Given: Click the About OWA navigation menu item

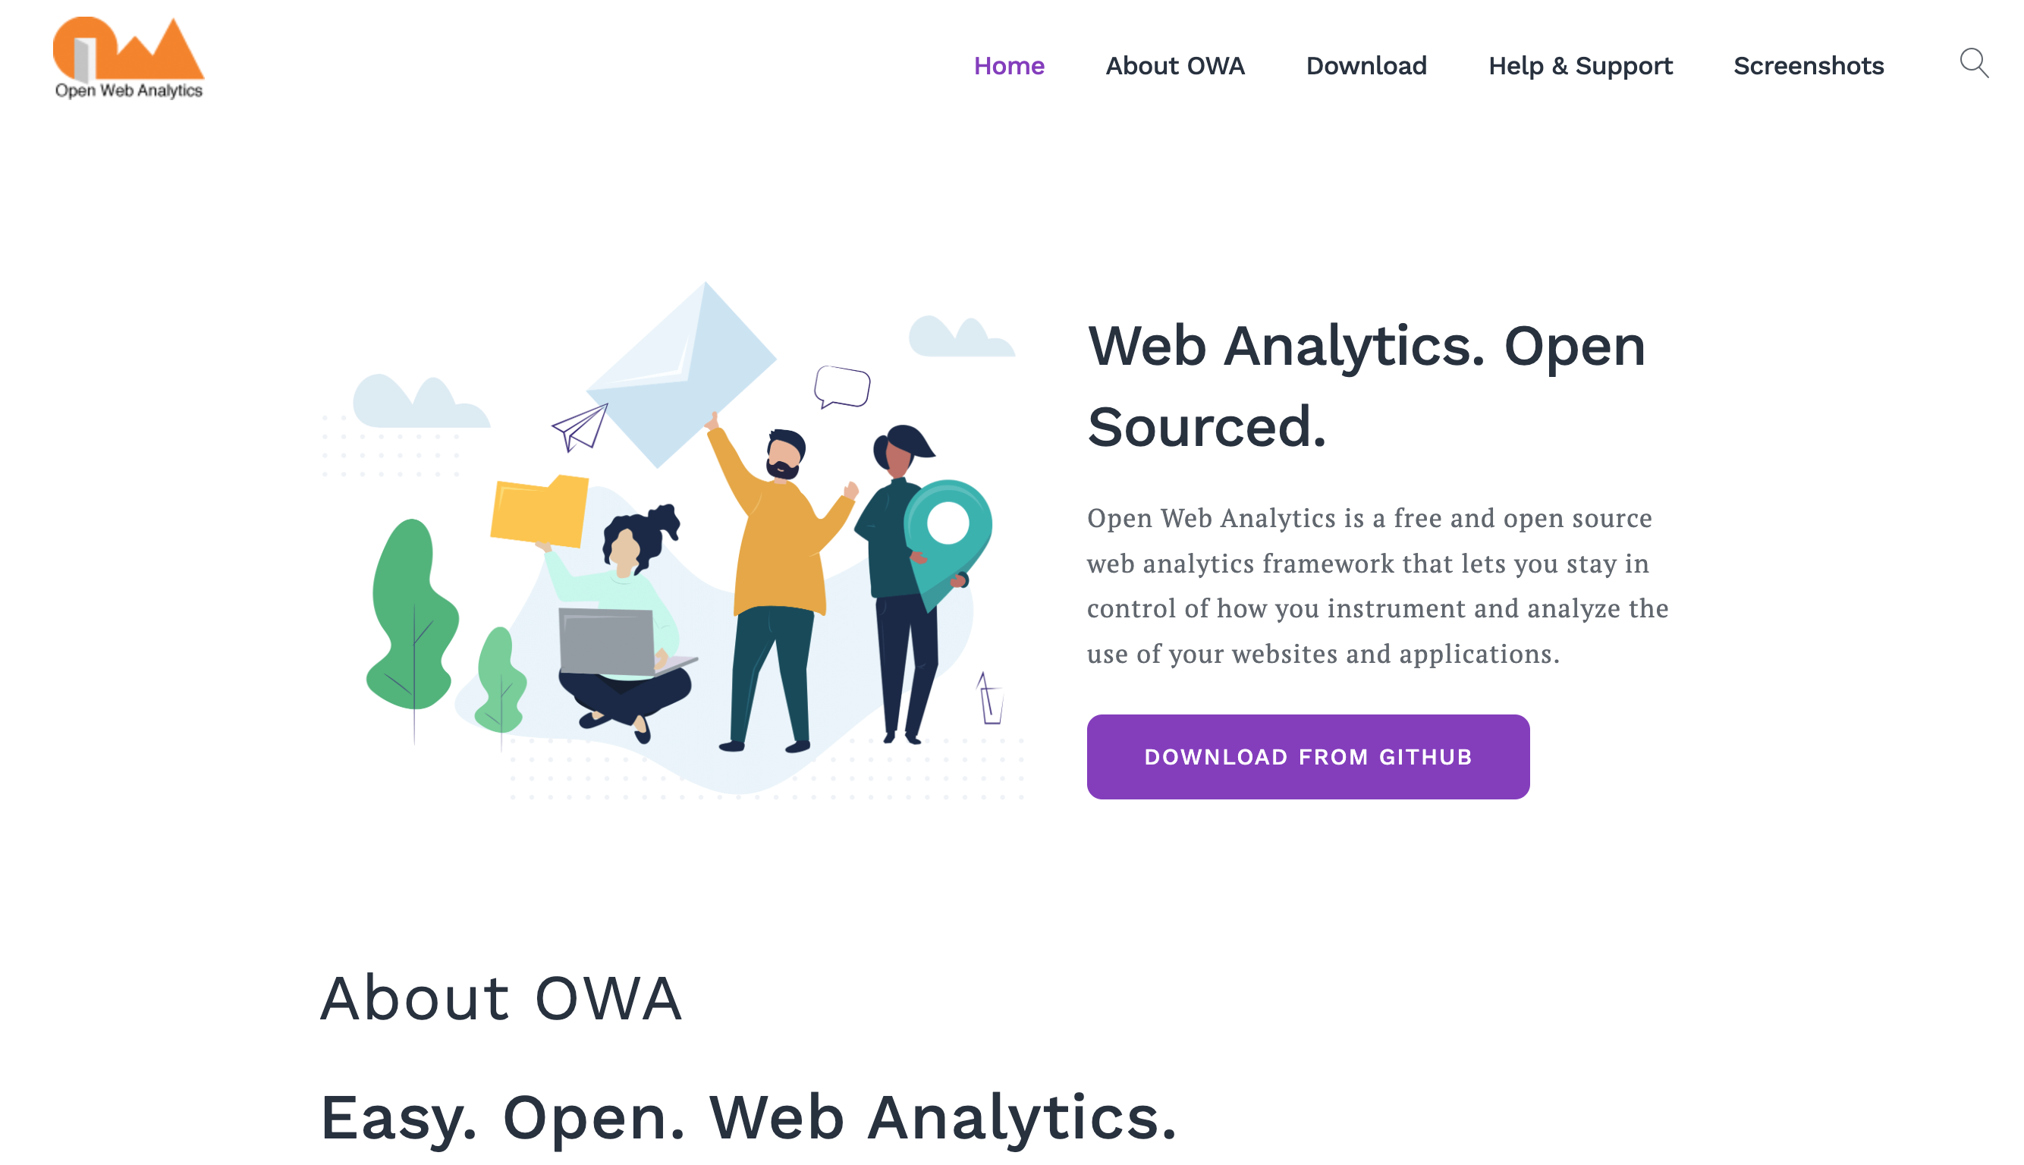Looking at the screenshot, I should click(x=1174, y=65).
